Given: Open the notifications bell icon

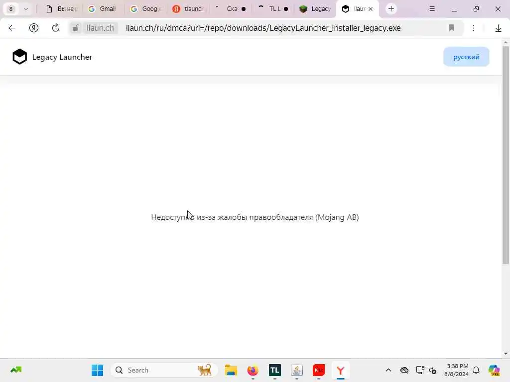Looking at the screenshot, I should 476,370.
